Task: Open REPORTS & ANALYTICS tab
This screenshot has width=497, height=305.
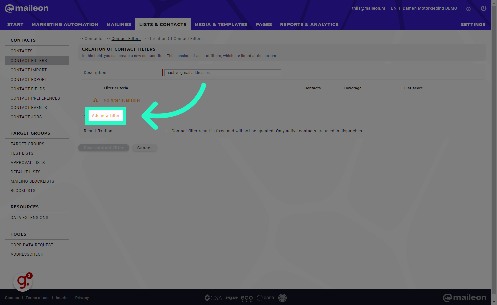Action: point(309,24)
